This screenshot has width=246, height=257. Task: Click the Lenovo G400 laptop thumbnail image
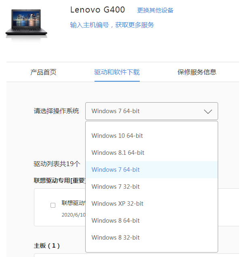pos(26,23)
